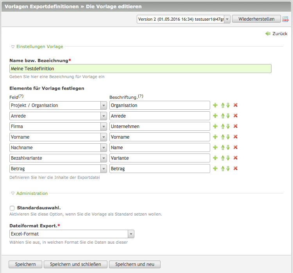Click the Name bzw. Bezeichnung text field

140,69
